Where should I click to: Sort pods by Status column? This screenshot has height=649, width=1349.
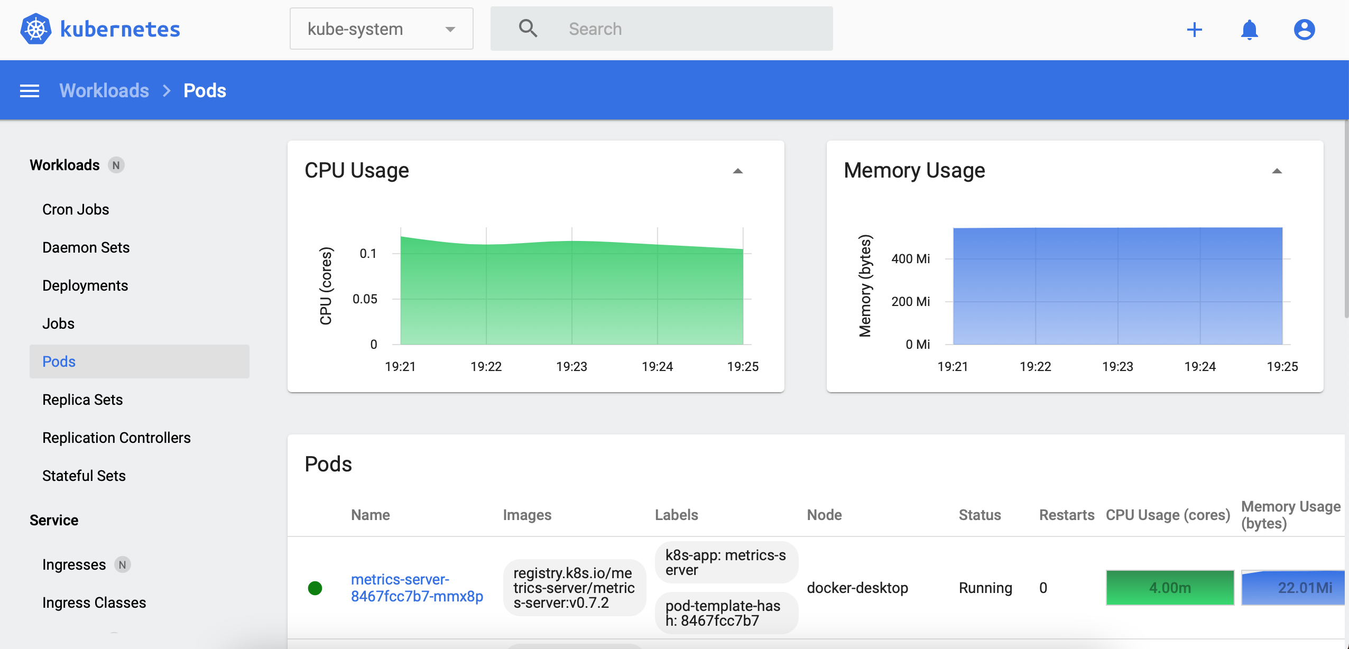click(x=980, y=515)
